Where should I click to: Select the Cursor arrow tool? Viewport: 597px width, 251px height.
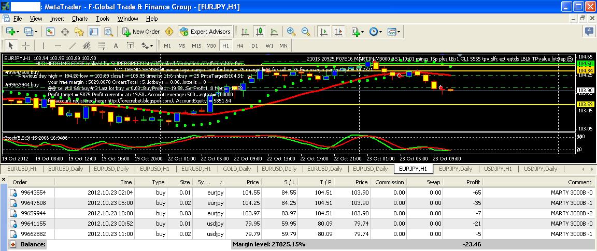tap(11, 46)
